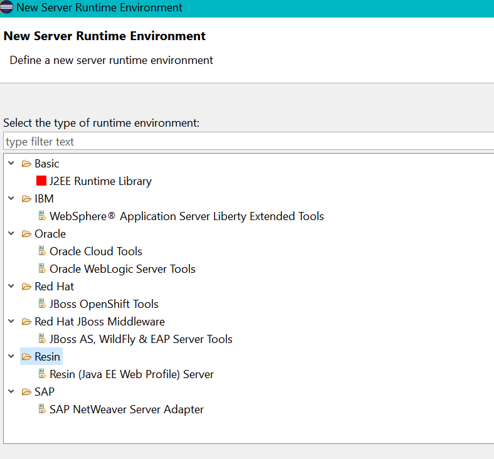Click the Red Hat JBoss Middleware folder icon

26,321
